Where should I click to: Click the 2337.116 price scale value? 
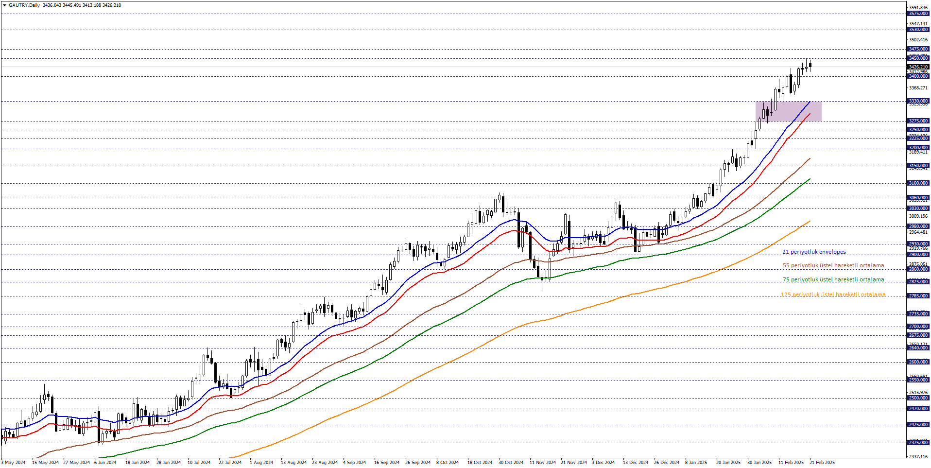click(918, 456)
